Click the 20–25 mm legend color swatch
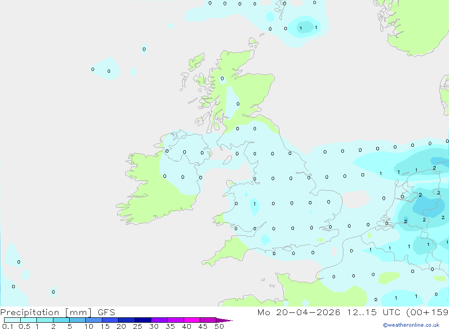The height and width of the screenshot is (329, 449). (126, 320)
